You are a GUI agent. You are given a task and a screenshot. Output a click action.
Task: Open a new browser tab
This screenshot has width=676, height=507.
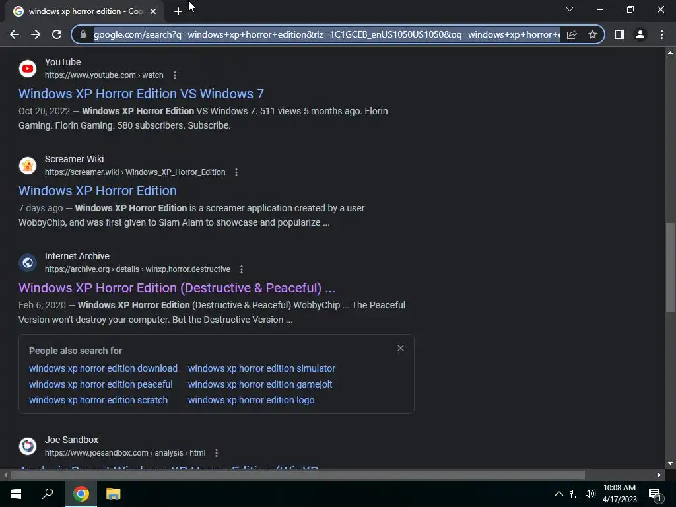(x=178, y=11)
